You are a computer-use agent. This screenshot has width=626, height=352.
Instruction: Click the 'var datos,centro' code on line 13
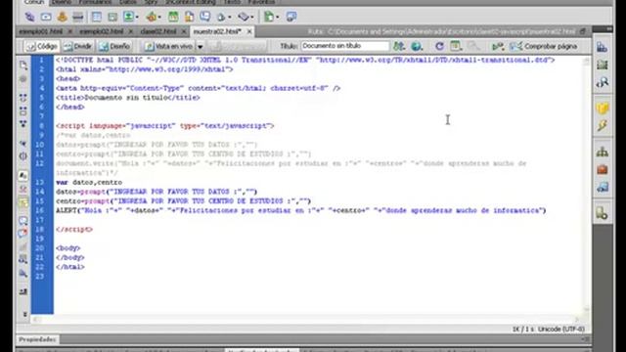89,183
